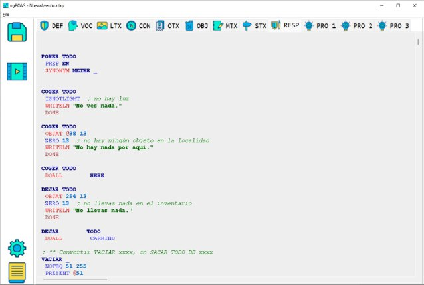Click the comment "; no hay luz"
The width and height of the screenshot is (424, 285).
point(108,99)
